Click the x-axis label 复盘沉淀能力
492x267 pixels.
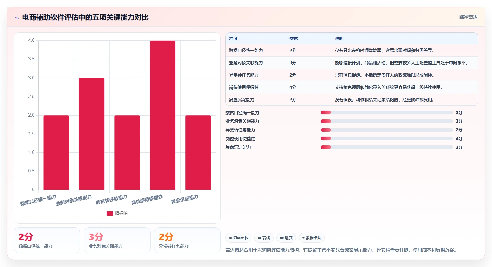click(185, 200)
